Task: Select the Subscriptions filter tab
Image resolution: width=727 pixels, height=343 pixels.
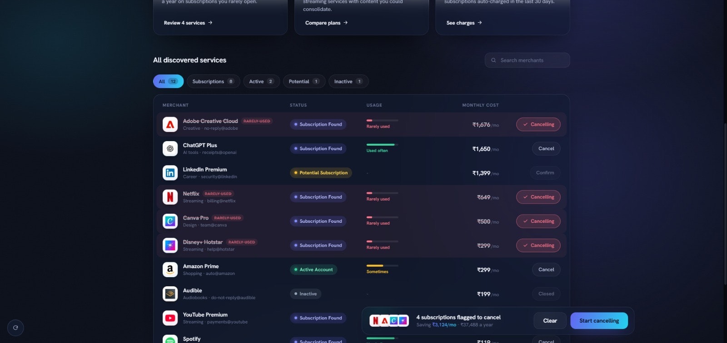Action: click(213, 81)
